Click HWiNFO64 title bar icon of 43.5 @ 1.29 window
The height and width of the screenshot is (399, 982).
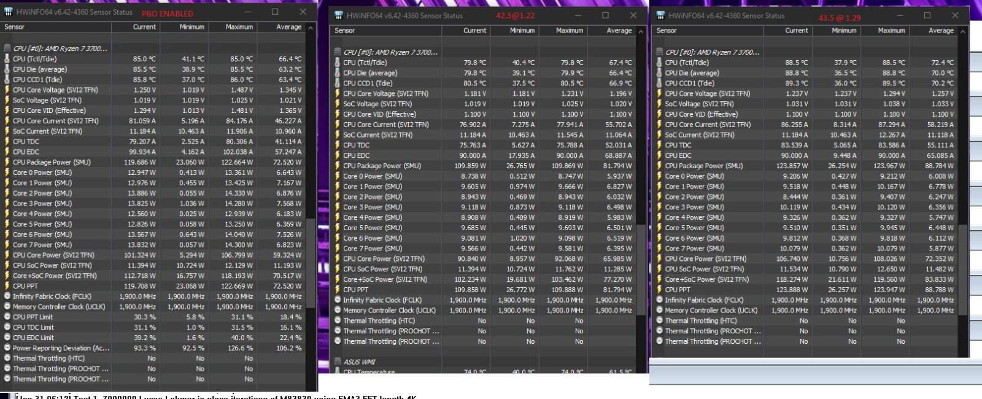click(x=659, y=15)
